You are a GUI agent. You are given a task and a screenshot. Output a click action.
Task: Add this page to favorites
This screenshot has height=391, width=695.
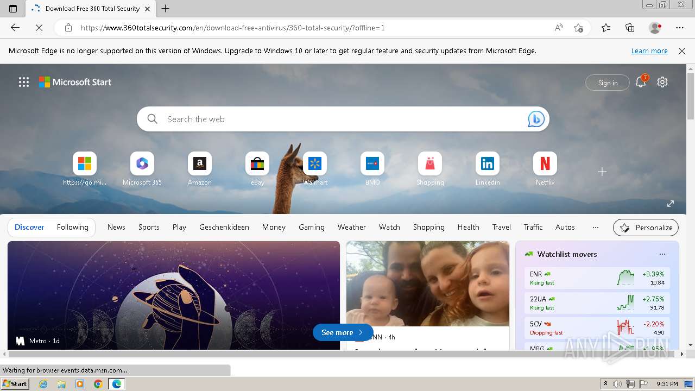(578, 28)
